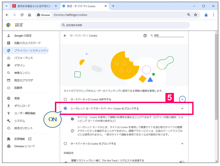
Task: Click the help question mark icon
Action: point(145,35)
